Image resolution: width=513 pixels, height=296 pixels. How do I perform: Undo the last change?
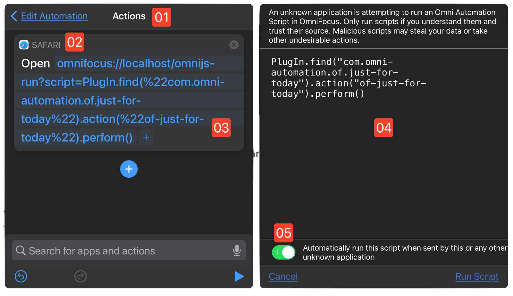[21, 276]
